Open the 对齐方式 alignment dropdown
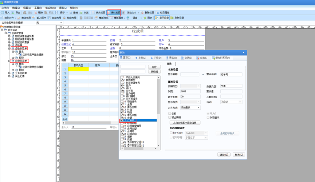The height and width of the screenshot is (182, 315). (190, 108)
